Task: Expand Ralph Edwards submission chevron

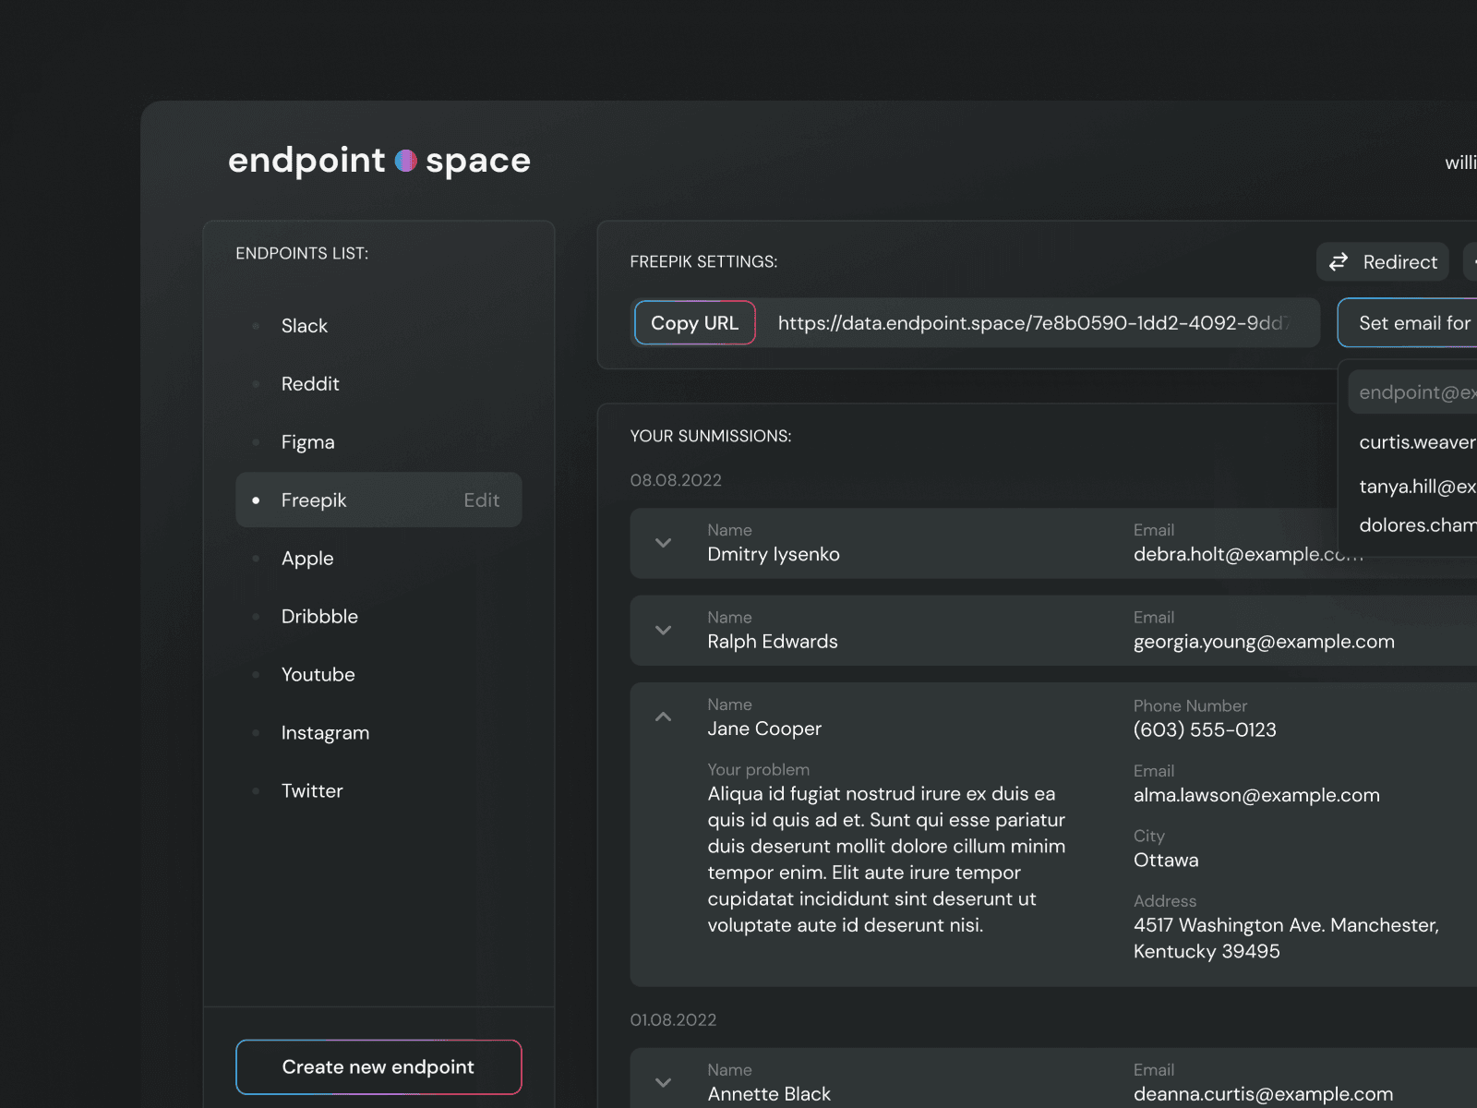Action: pos(663,630)
